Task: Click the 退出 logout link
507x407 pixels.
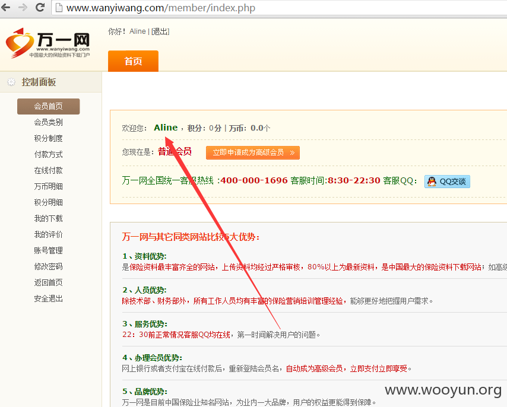Action: pyautogui.click(x=160, y=31)
